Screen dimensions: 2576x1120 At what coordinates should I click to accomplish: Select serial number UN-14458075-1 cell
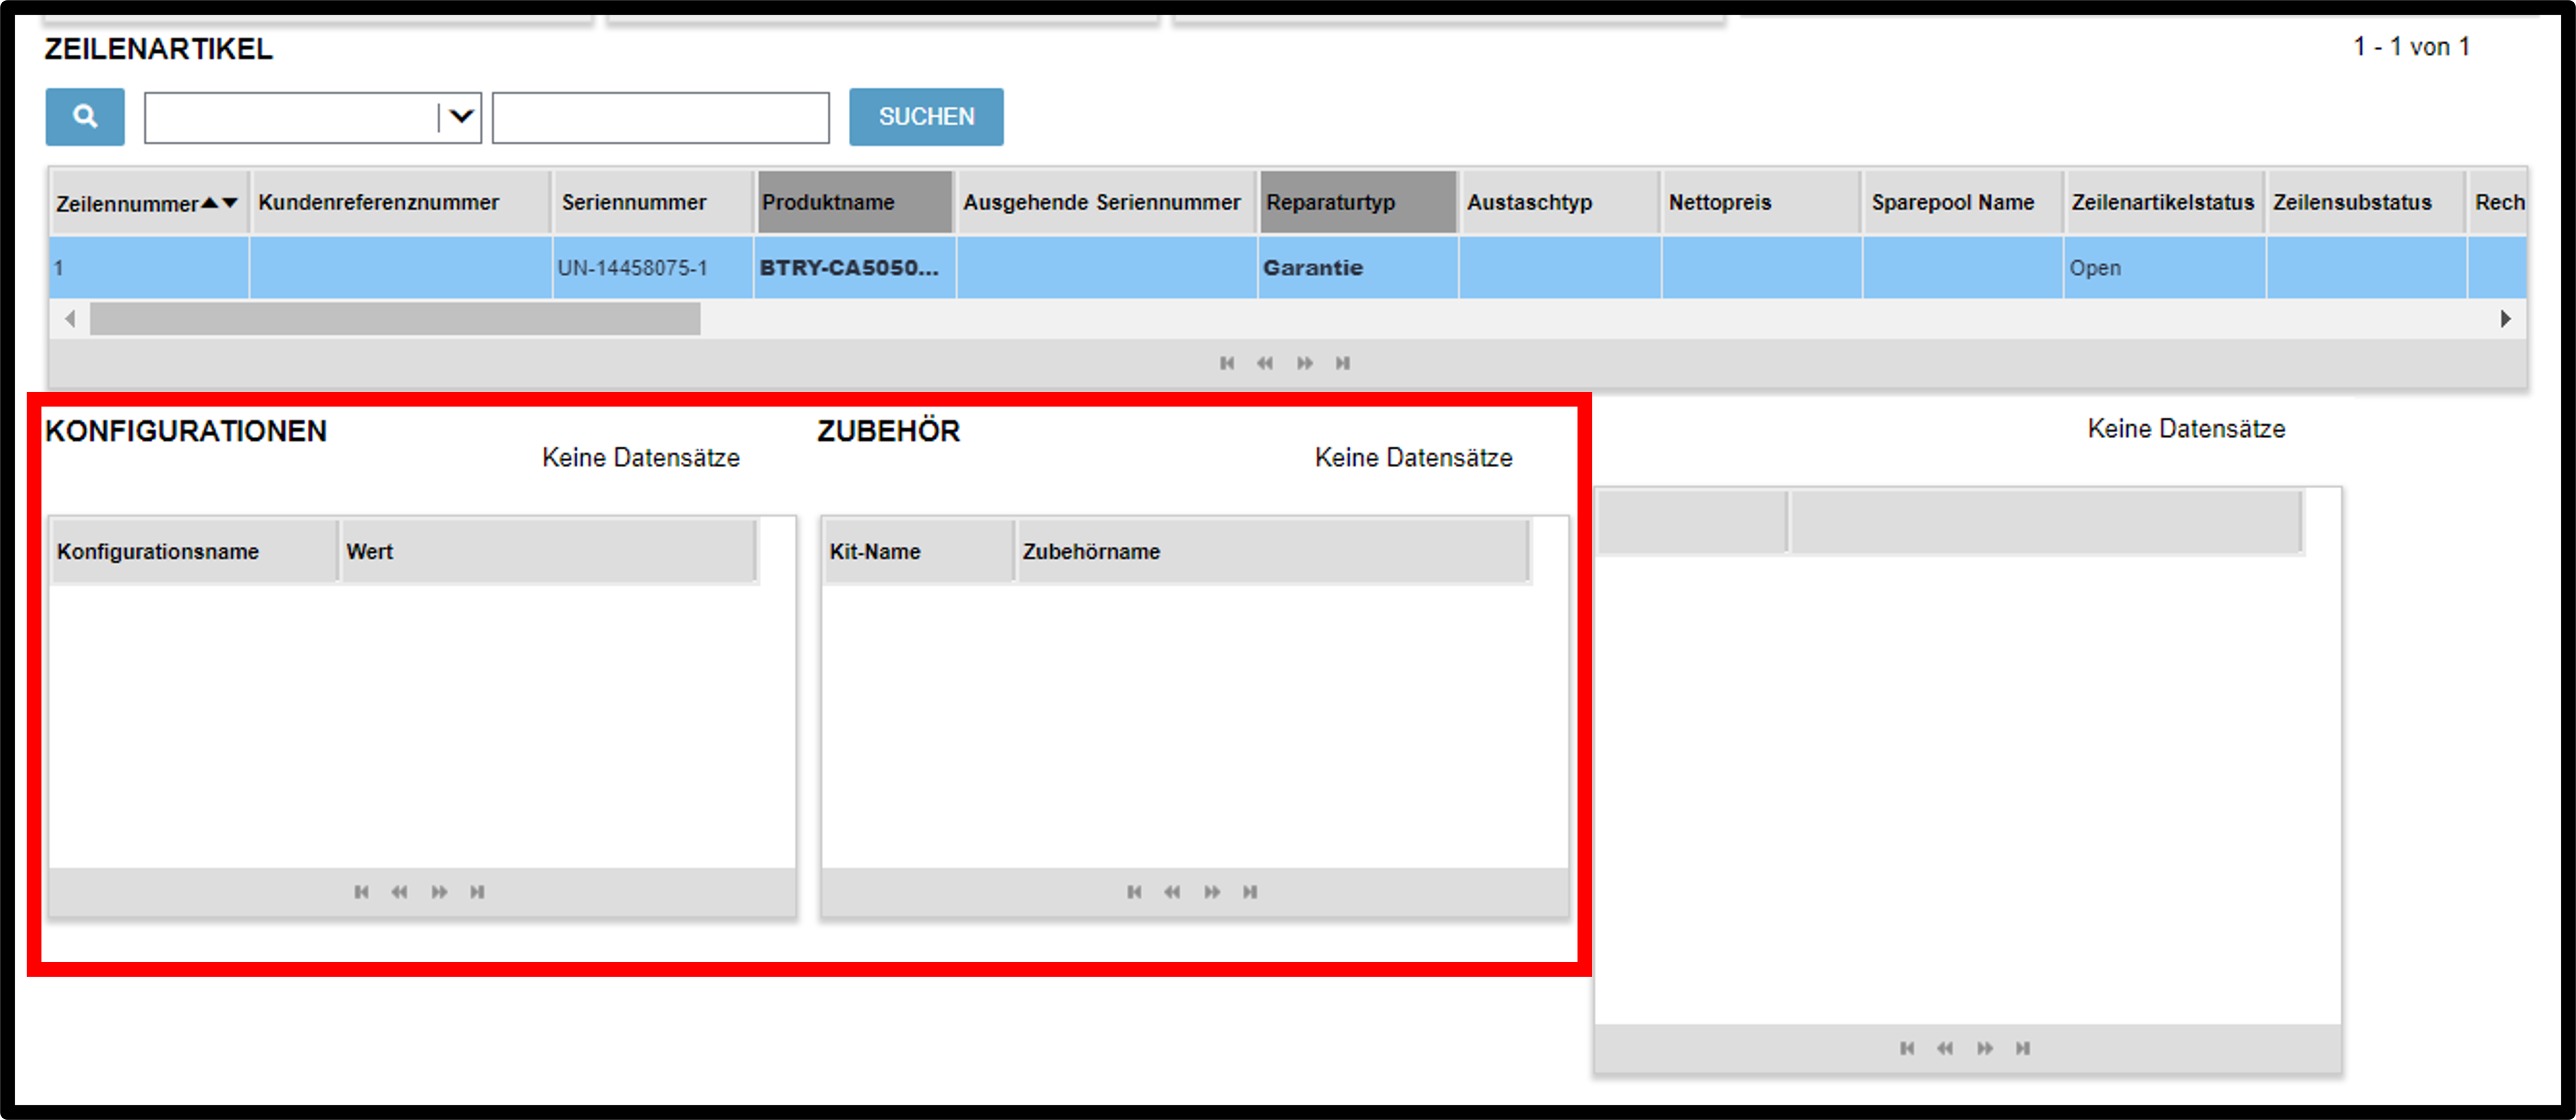(x=653, y=268)
